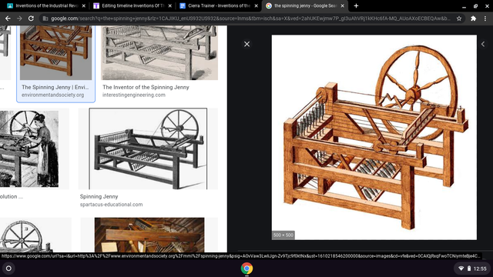Viewport: 493px width, 277px height.
Task: Reload the current page
Action: 31,18
